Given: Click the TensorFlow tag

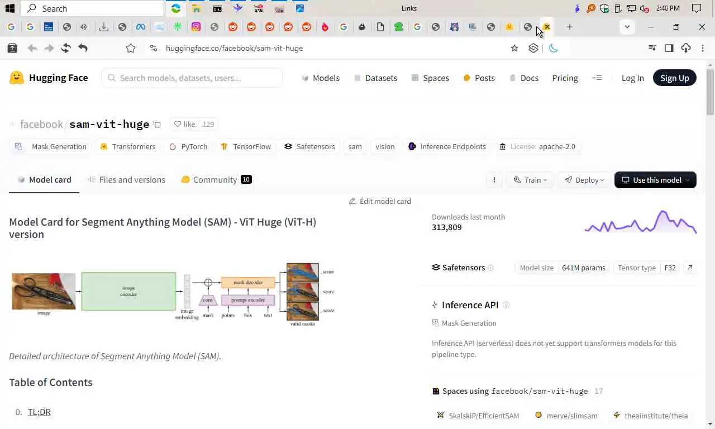Looking at the screenshot, I should pos(246,146).
